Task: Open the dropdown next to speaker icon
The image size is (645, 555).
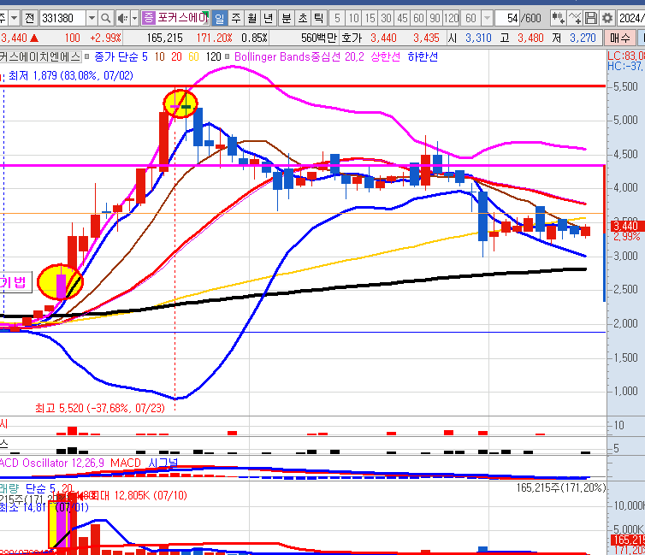Action: coord(133,18)
